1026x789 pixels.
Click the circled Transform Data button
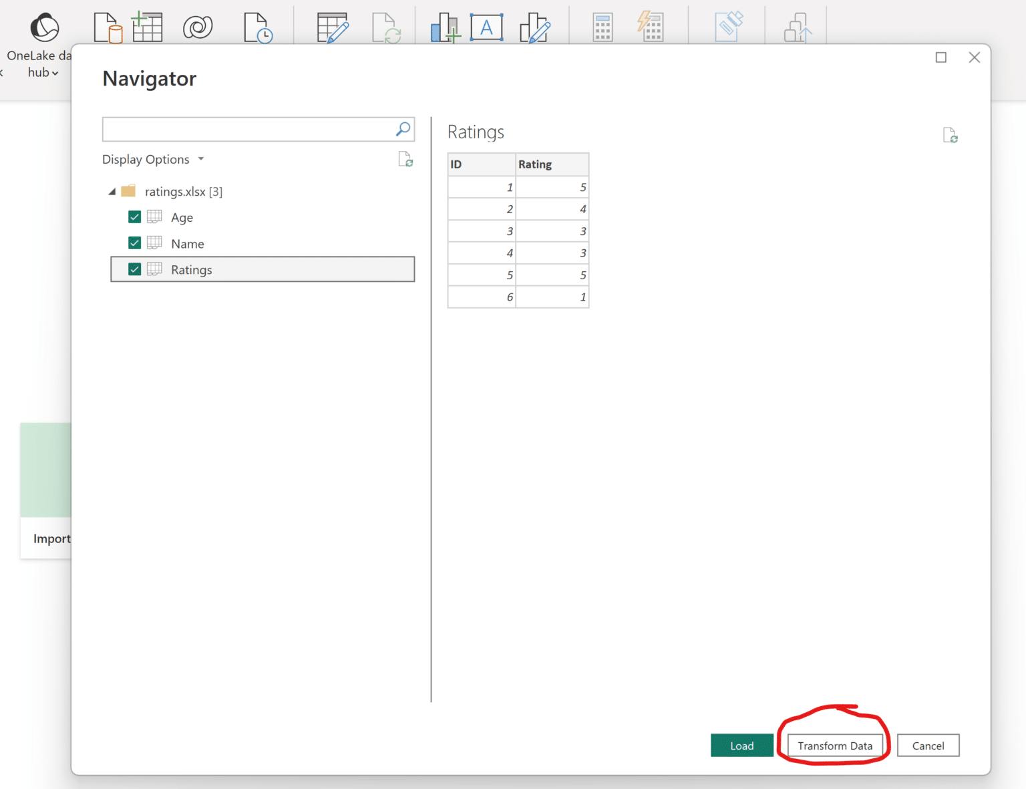[x=835, y=745]
